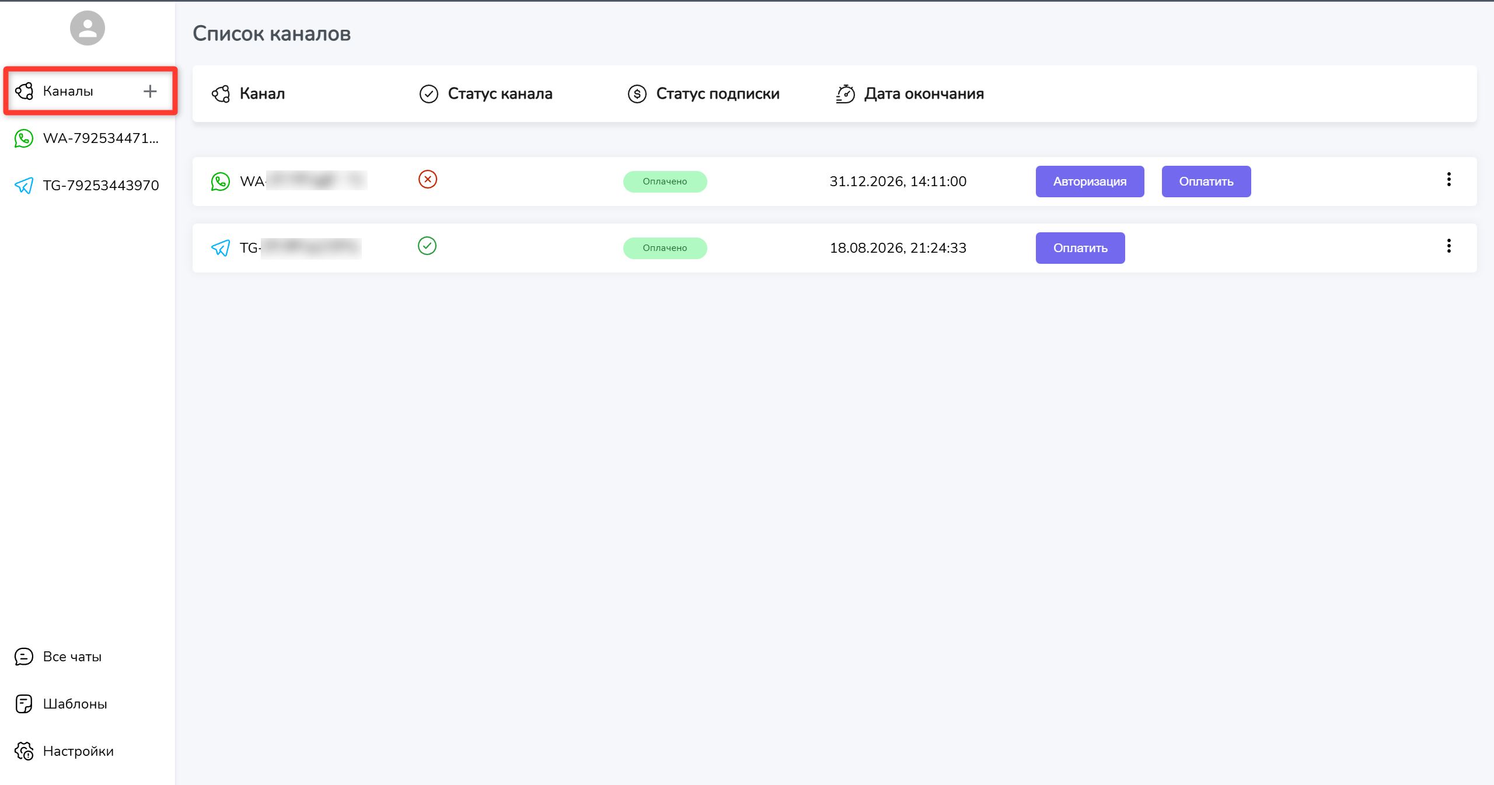
Task: Click the green check status icon in the TG row
Action: 427,246
